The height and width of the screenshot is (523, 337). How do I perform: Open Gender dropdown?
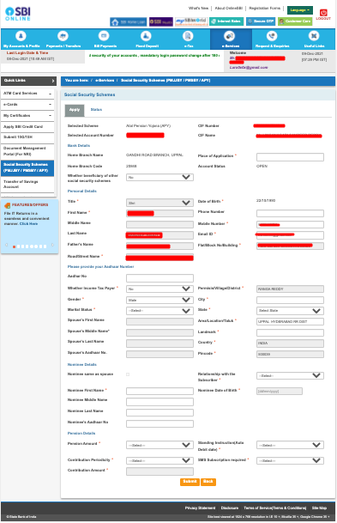point(159,300)
